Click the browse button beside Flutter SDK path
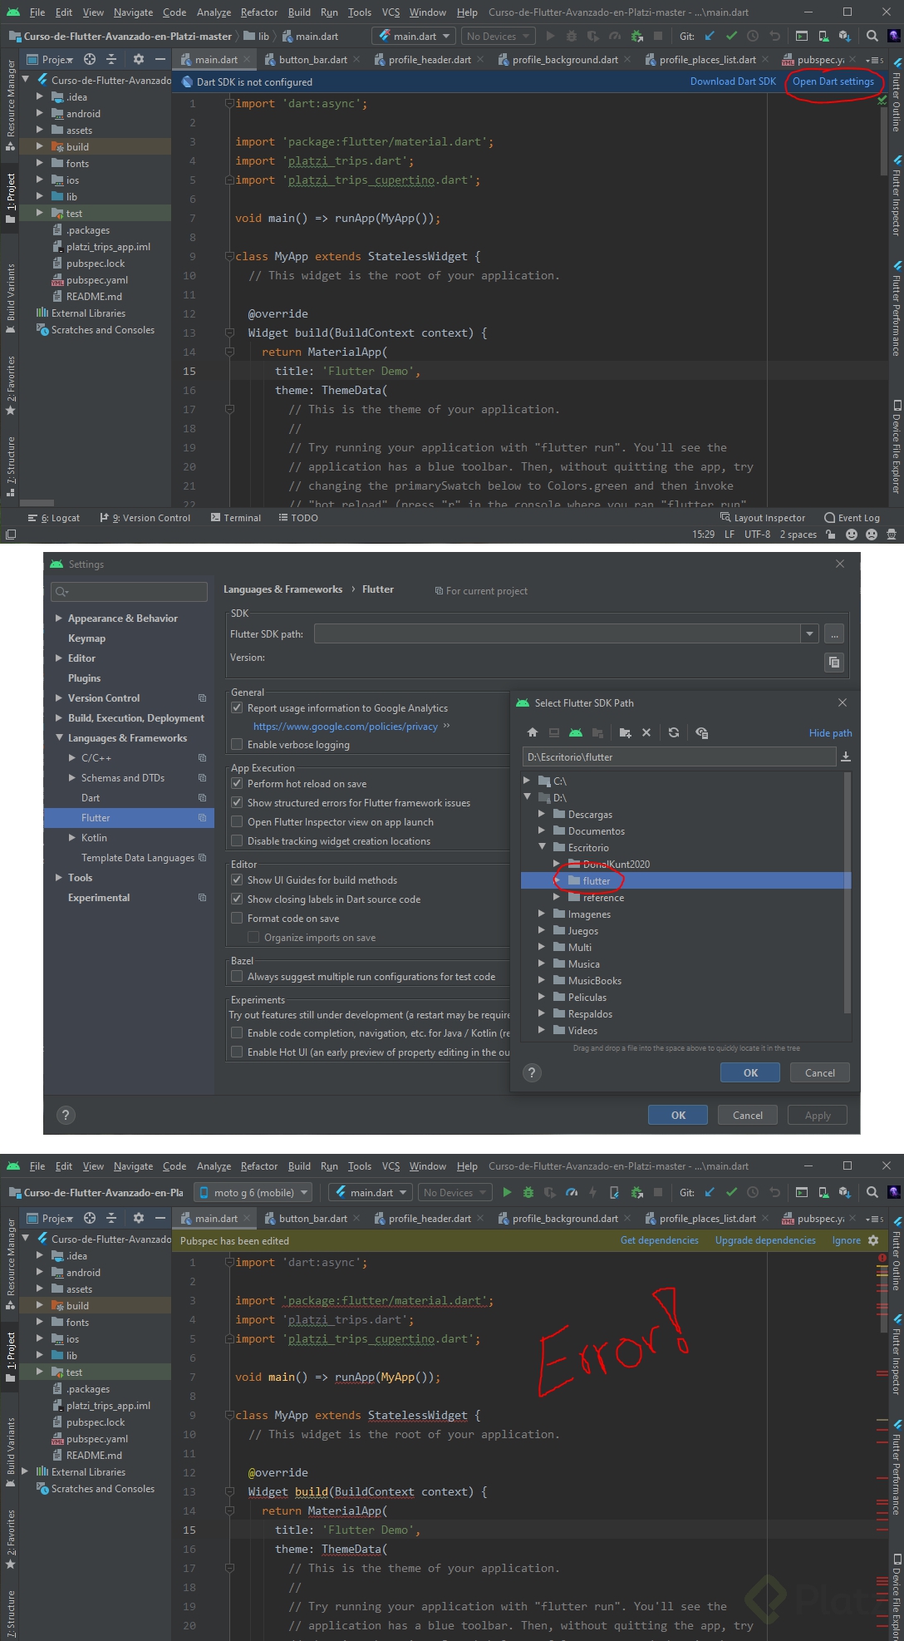The width and height of the screenshot is (904, 1641). 834,633
